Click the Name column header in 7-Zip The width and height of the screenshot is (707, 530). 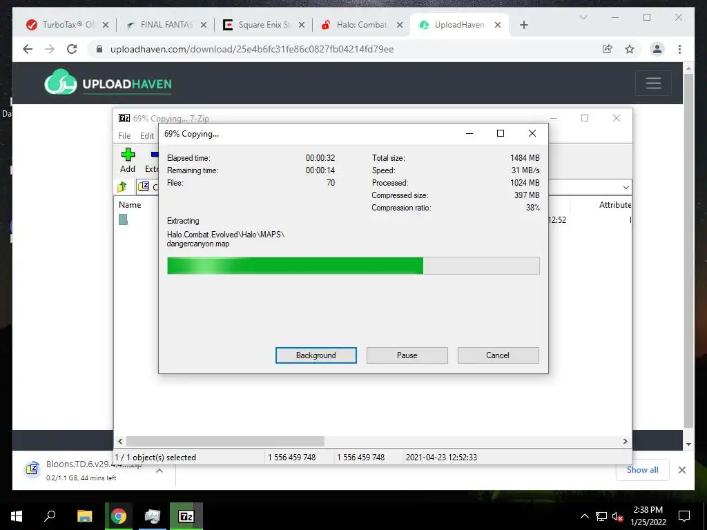pyautogui.click(x=130, y=204)
